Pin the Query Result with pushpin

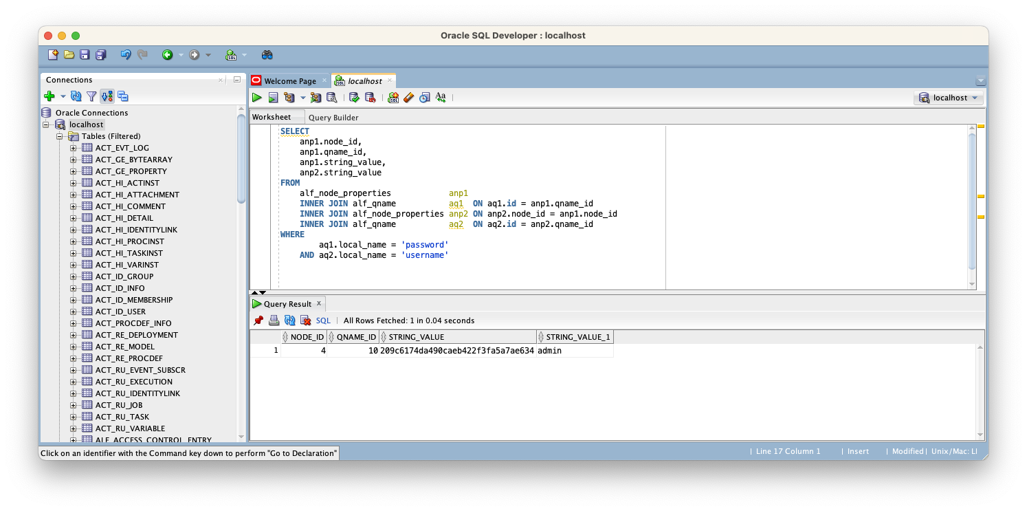coord(258,320)
